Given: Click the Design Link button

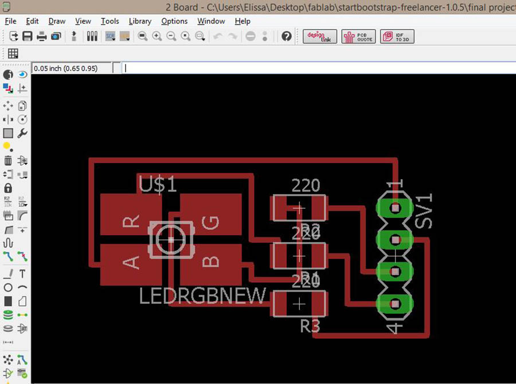Looking at the screenshot, I should [x=319, y=36].
